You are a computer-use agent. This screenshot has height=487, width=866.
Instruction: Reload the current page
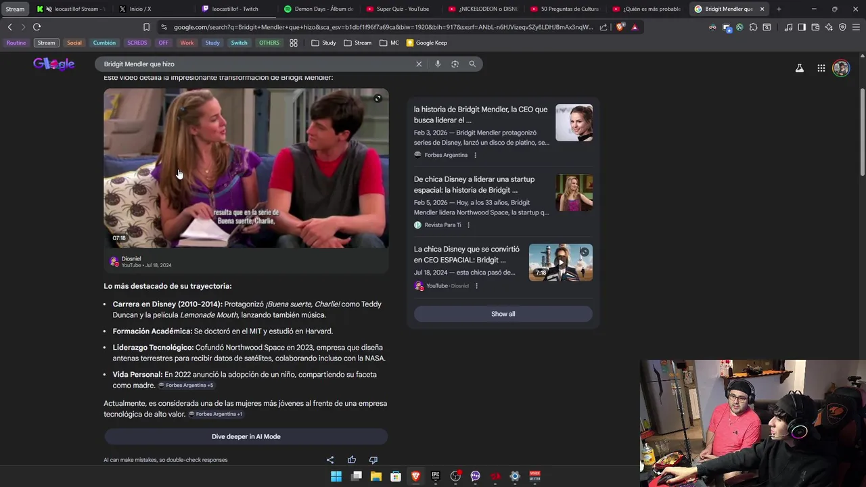[37, 27]
